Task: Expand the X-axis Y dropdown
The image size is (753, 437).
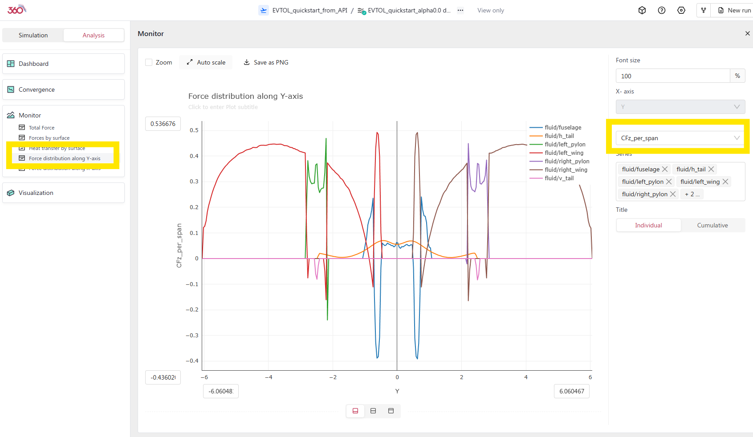Action: coord(680,107)
